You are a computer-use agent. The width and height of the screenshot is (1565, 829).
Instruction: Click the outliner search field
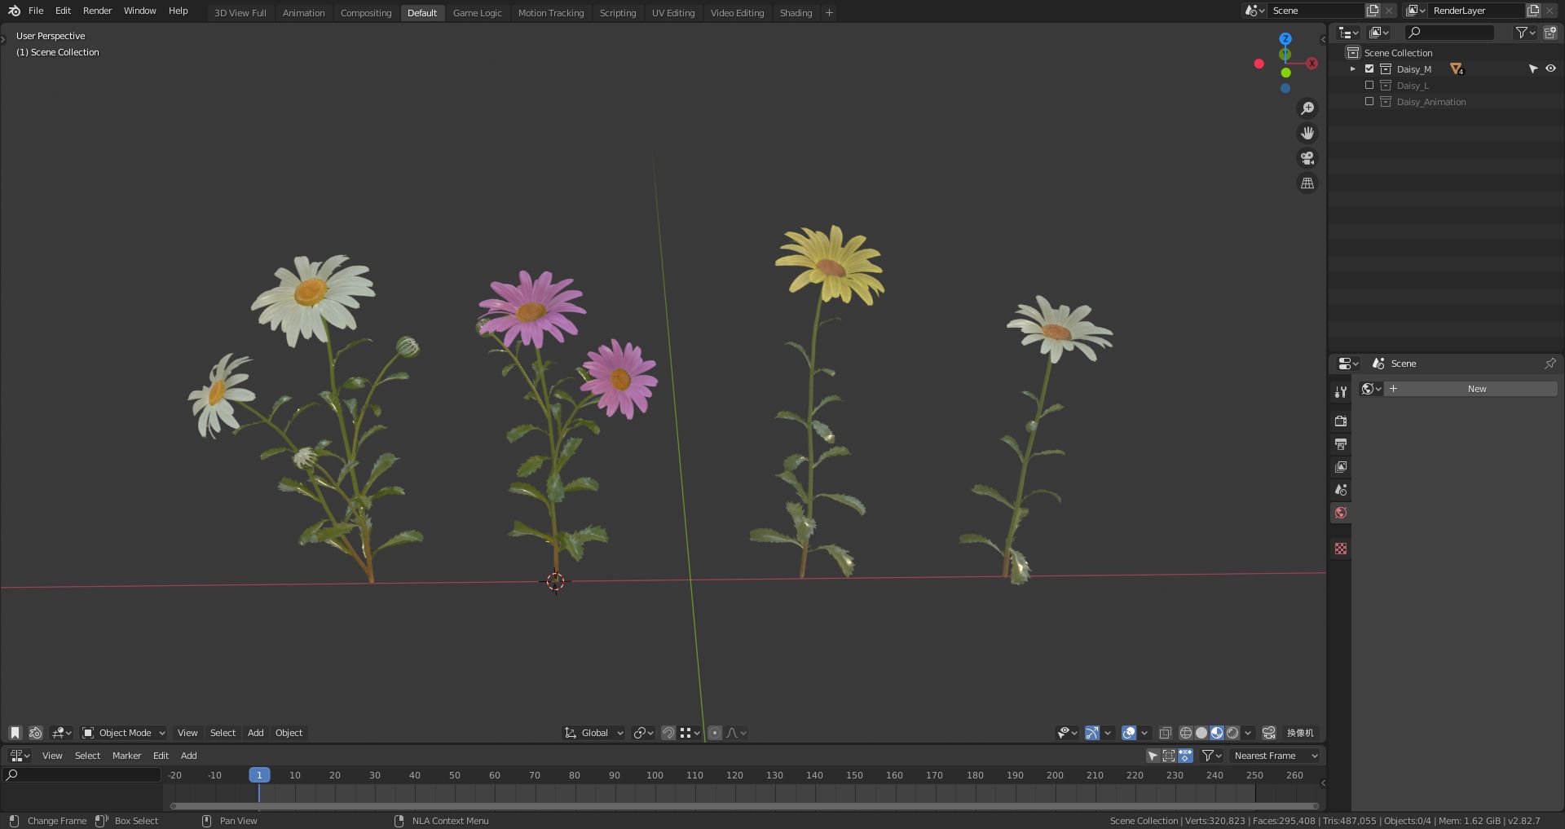1450,33
